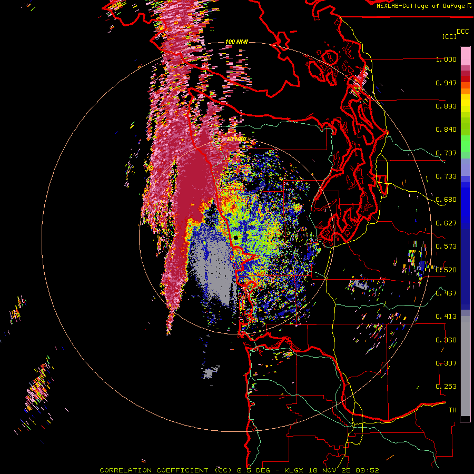Viewport: 474px width, 474px height.
Task: Select the 0.573 colorbar value label
Action: [x=446, y=246]
